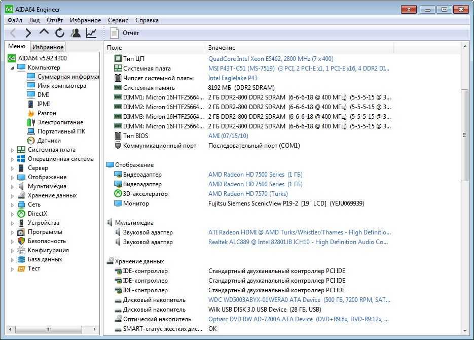Click the Поле column header

[155, 48]
